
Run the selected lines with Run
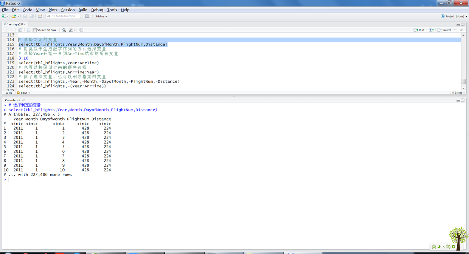click(419, 30)
